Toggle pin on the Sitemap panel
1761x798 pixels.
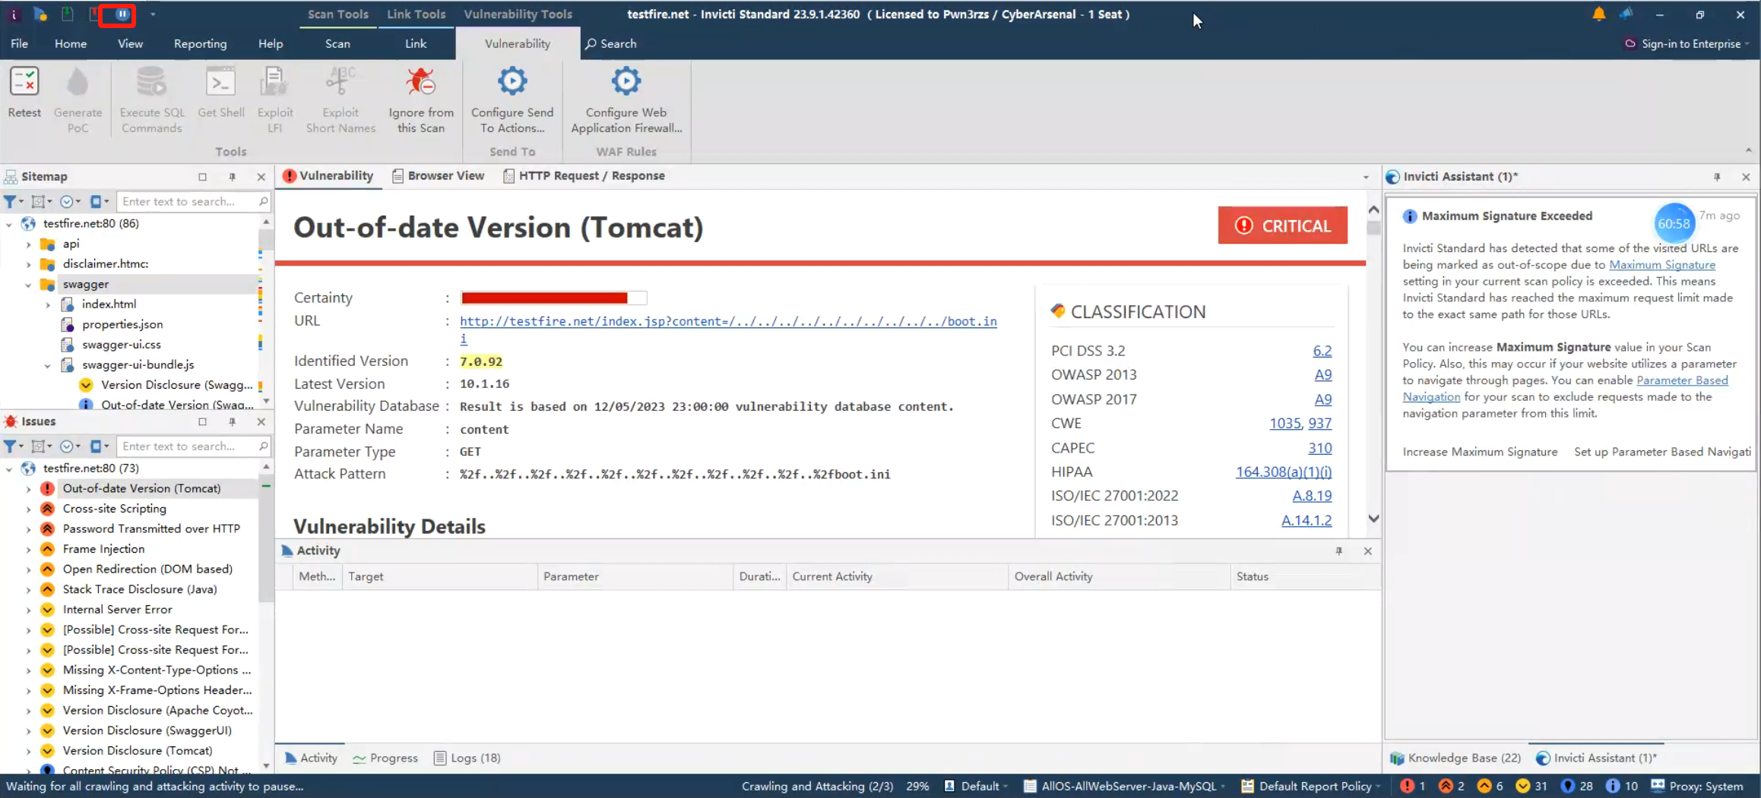[x=233, y=177]
